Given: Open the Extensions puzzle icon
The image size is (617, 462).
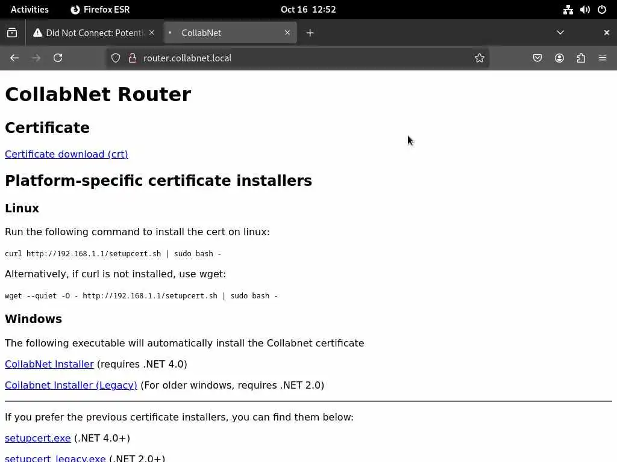Looking at the screenshot, I should pos(581,58).
